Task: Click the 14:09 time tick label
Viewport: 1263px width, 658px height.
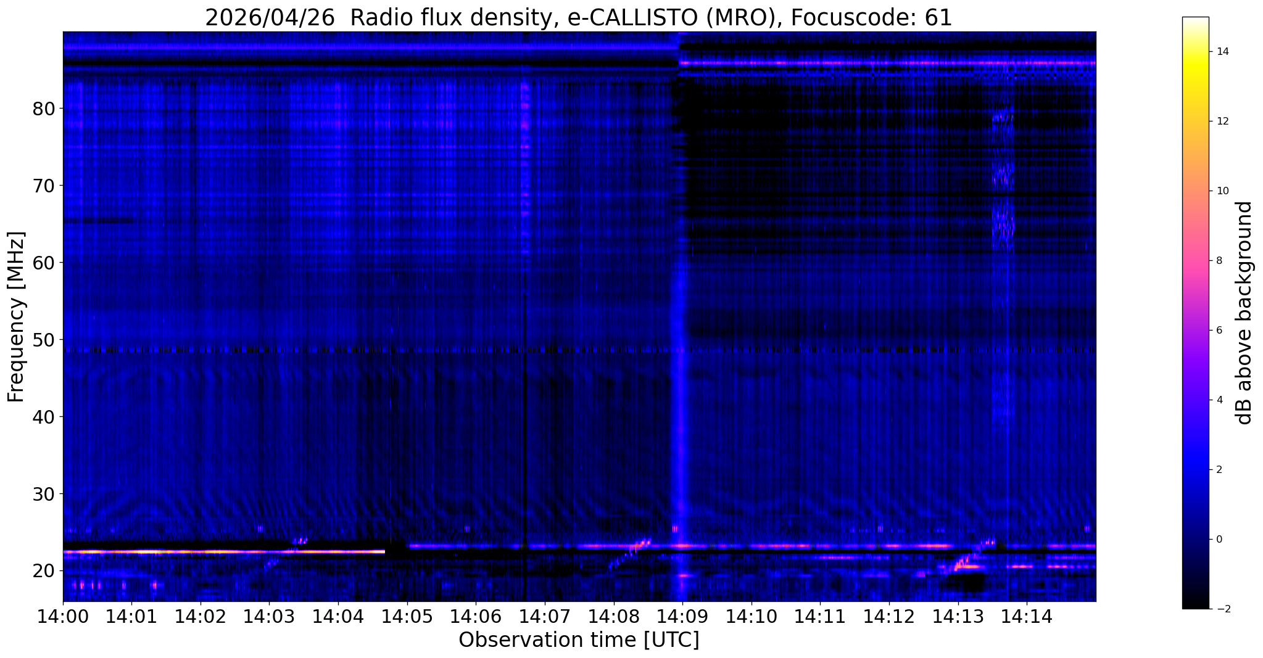Action: [x=682, y=617]
